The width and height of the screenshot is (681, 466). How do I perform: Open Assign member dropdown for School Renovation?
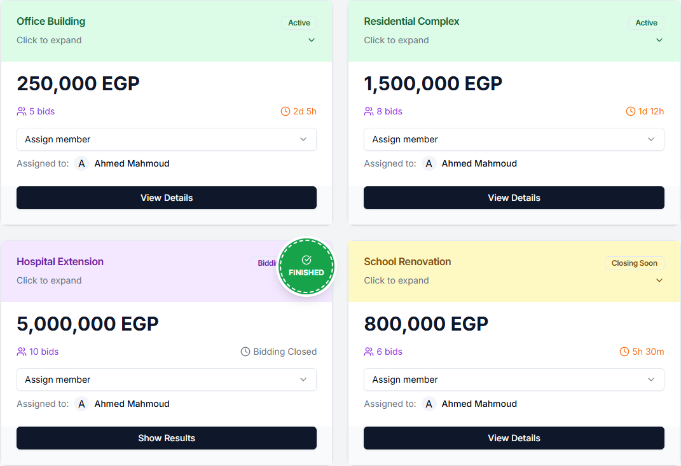pyautogui.click(x=514, y=380)
